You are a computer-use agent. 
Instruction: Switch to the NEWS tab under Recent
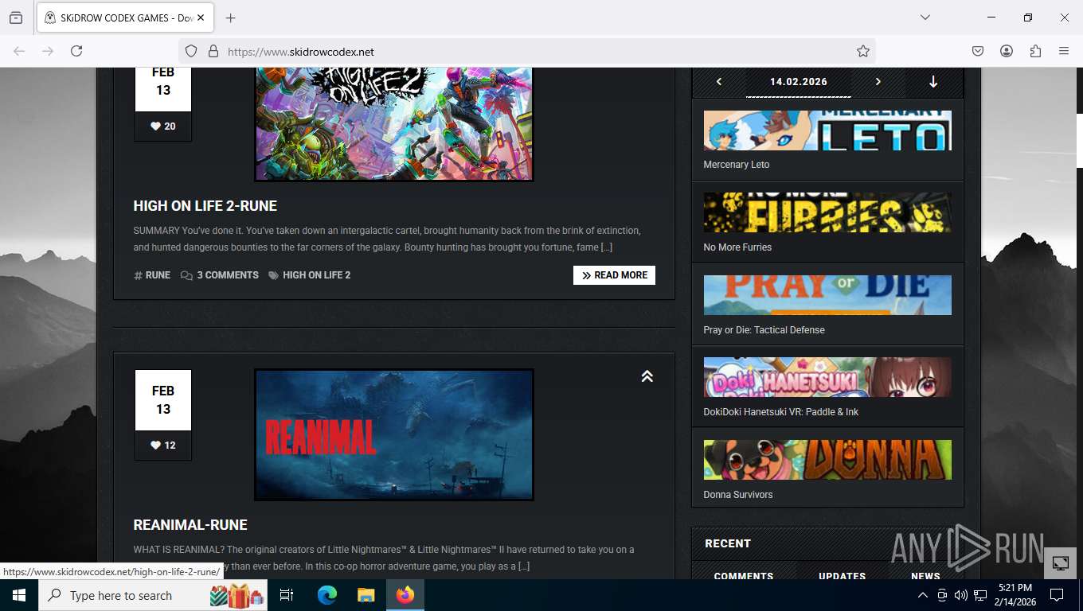coord(925,574)
